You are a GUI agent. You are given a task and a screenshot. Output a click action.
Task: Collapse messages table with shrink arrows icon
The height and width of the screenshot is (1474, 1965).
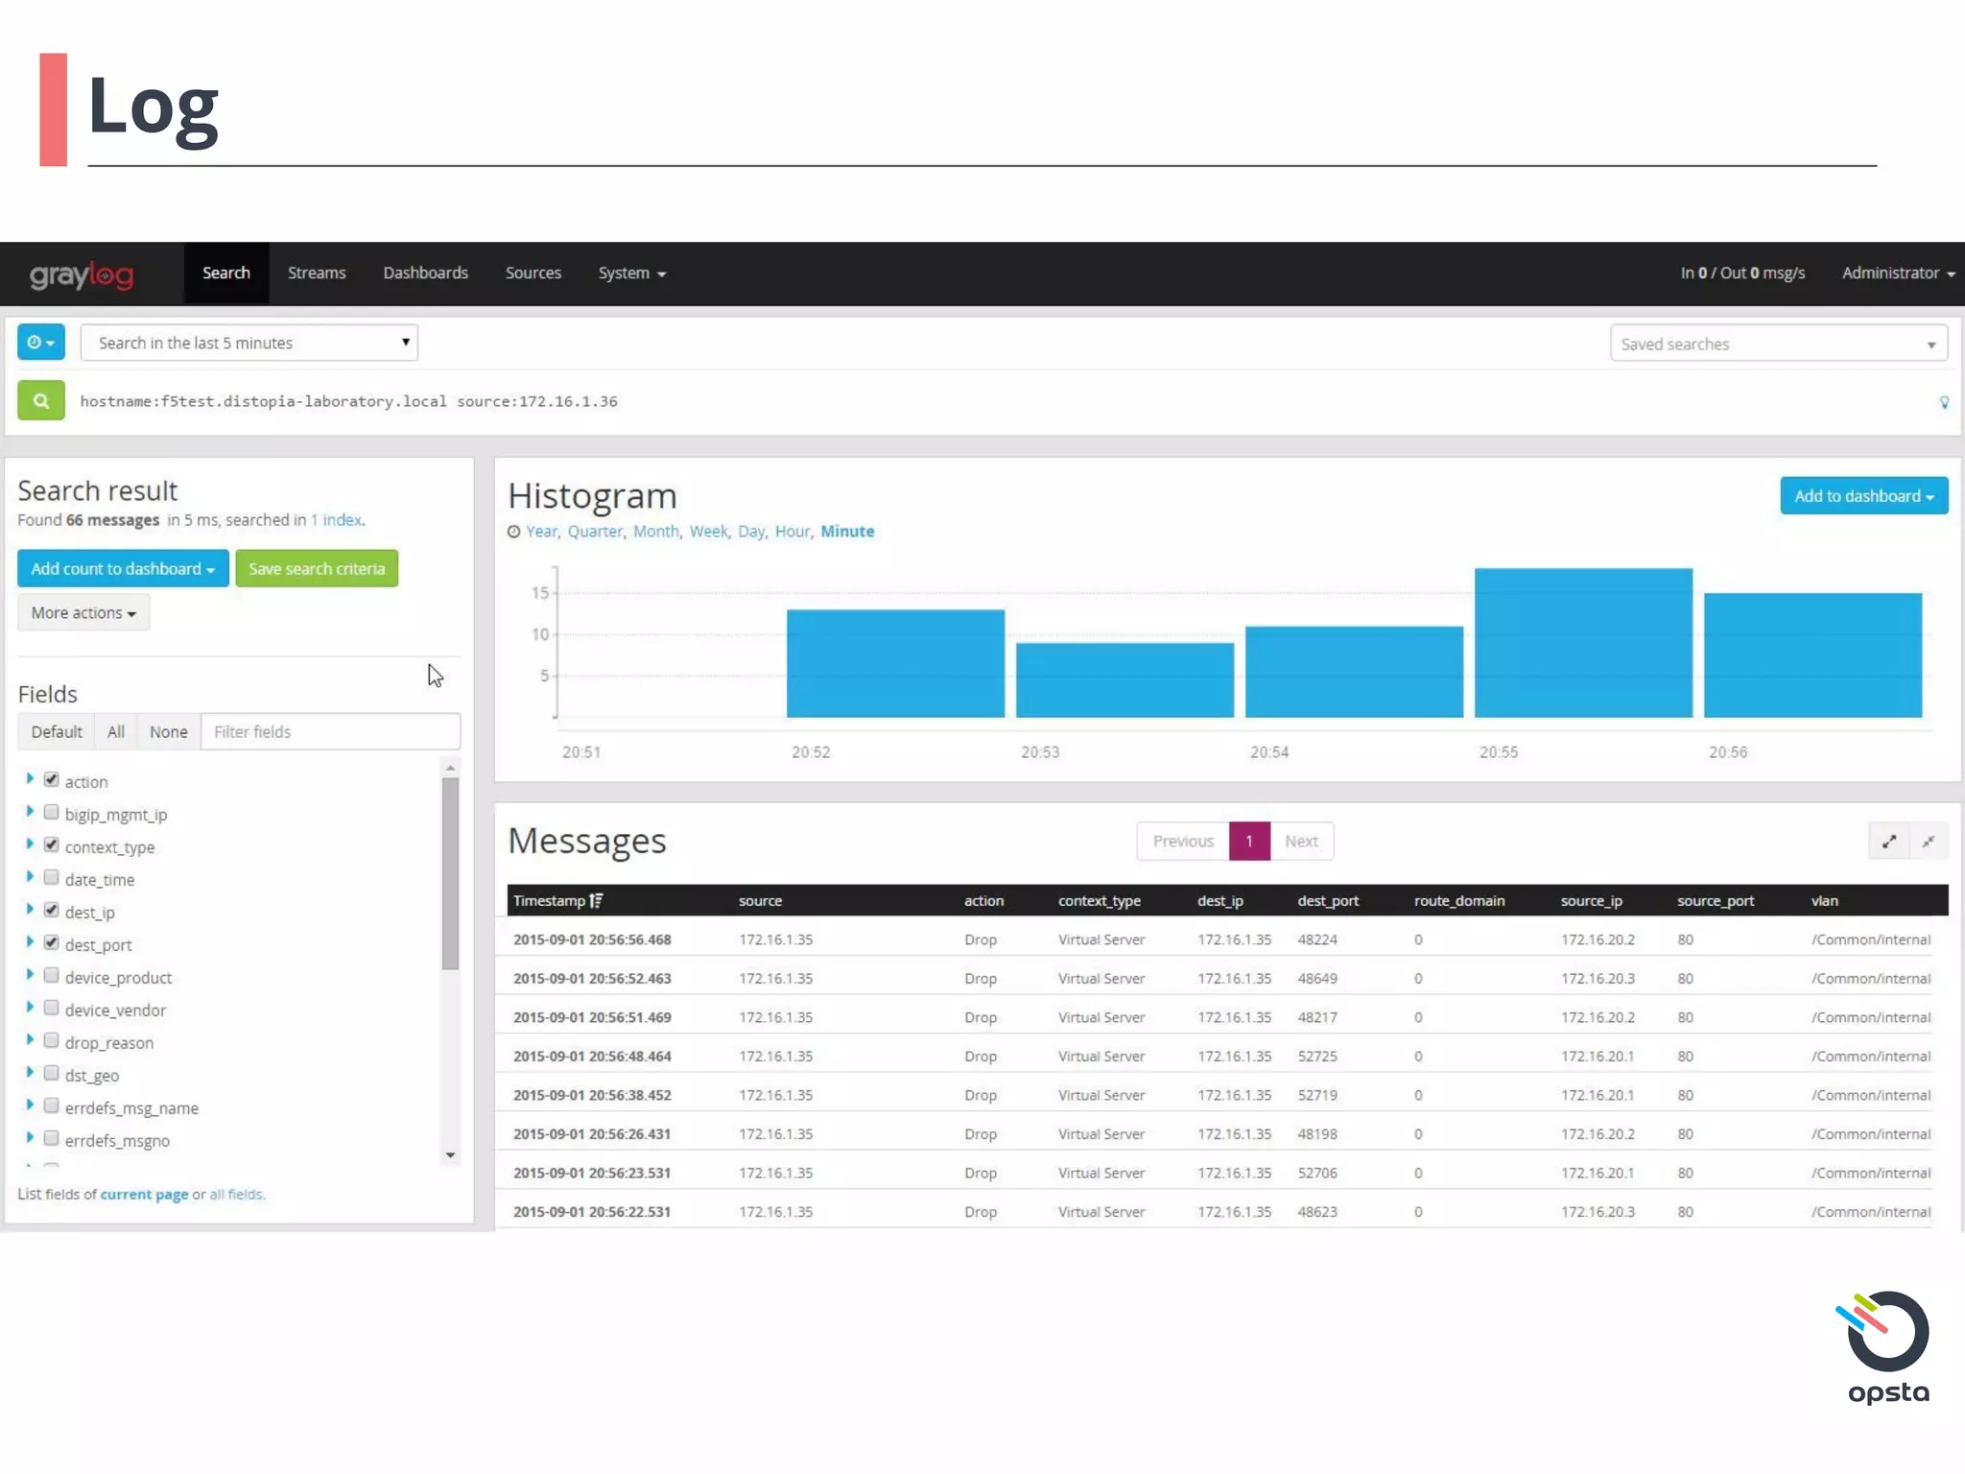click(x=1929, y=842)
